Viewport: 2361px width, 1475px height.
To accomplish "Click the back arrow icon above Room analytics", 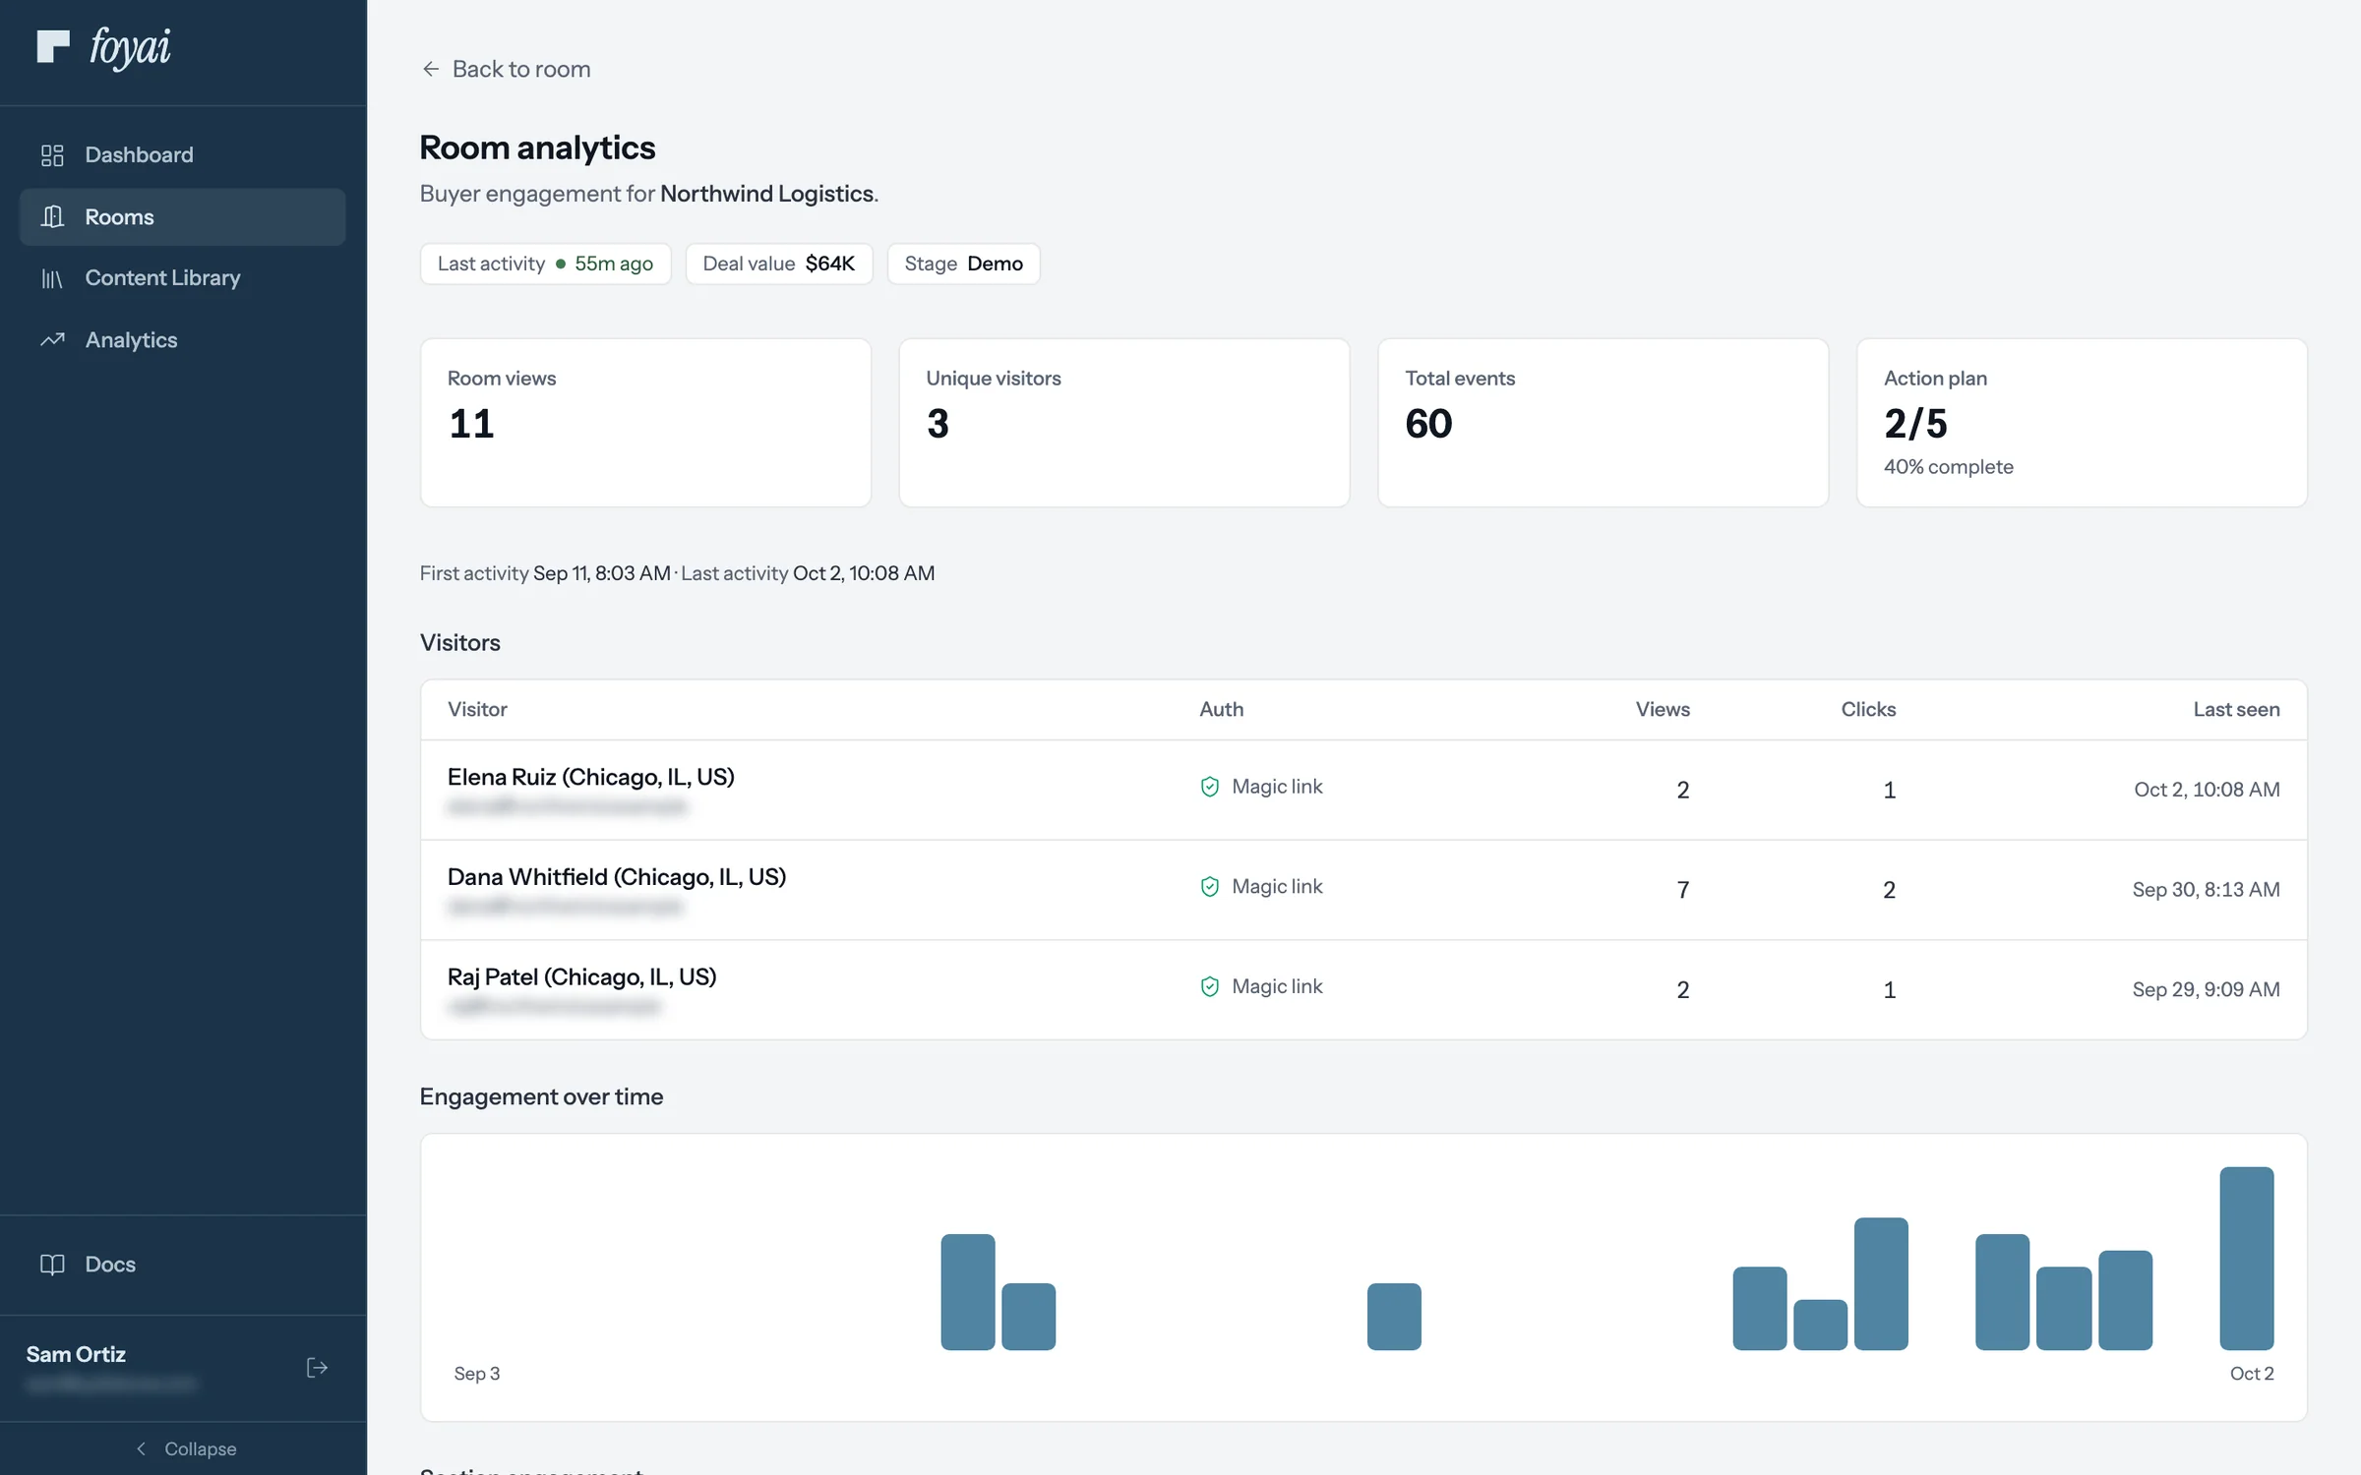I will (x=430, y=69).
